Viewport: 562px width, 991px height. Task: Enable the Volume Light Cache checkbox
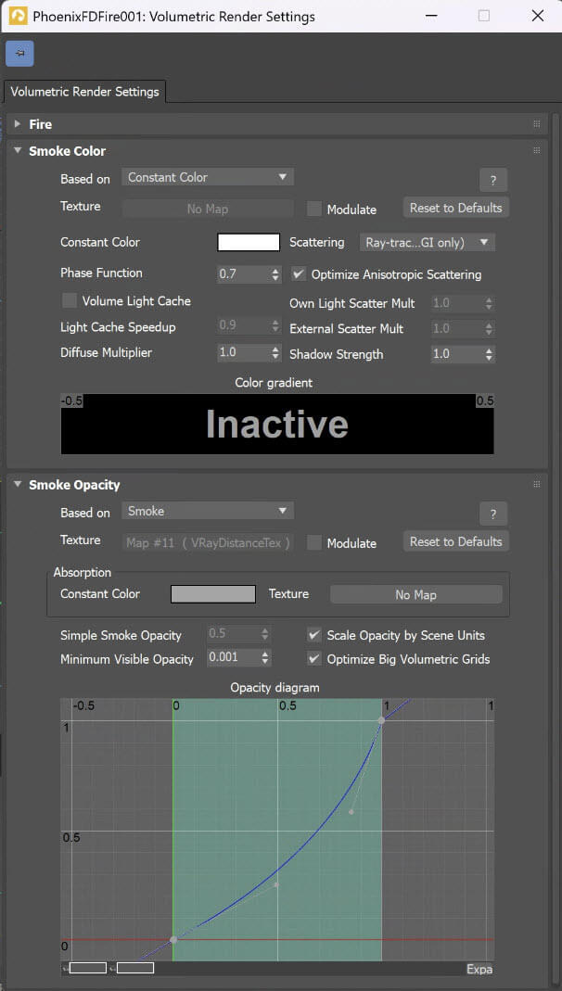(x=70, y=300)
